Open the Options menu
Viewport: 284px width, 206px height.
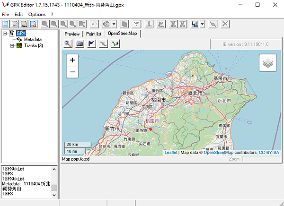37,15
